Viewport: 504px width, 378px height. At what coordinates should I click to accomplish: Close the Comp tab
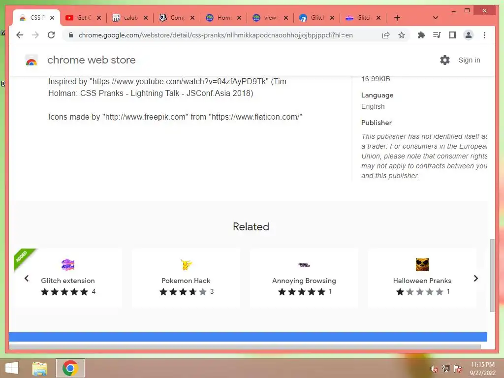point(192,18)
